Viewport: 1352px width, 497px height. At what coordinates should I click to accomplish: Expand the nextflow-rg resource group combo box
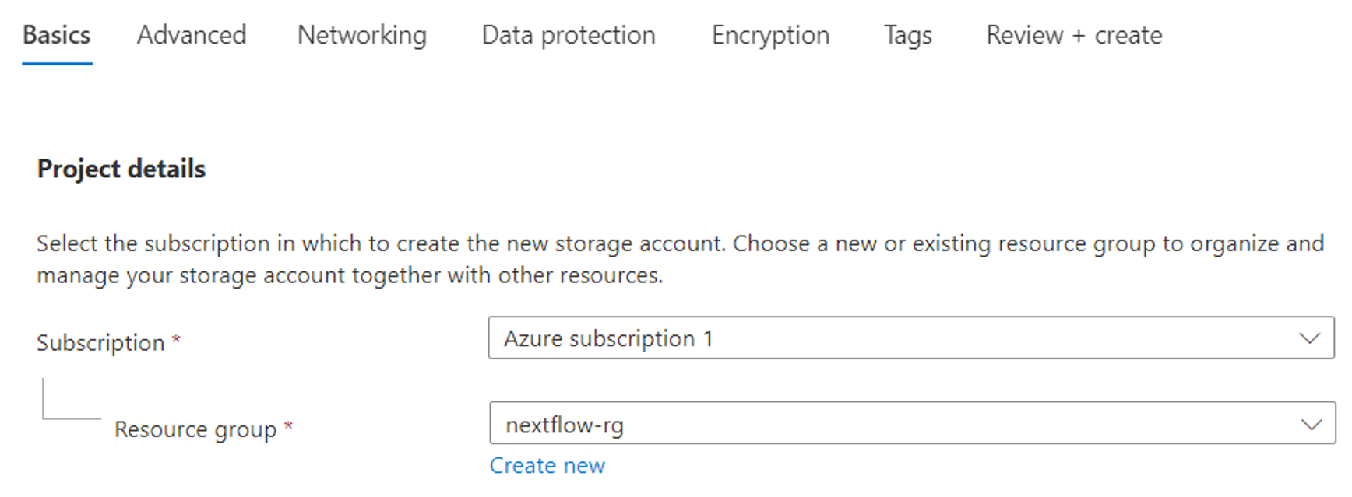pyautogui.click(x=857, y=425)
